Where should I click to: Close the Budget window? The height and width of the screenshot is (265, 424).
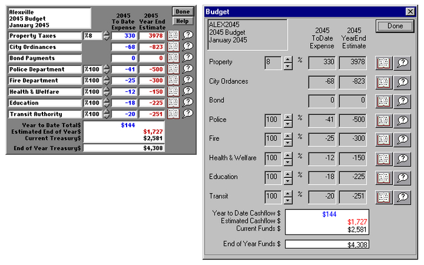(410, 11)
